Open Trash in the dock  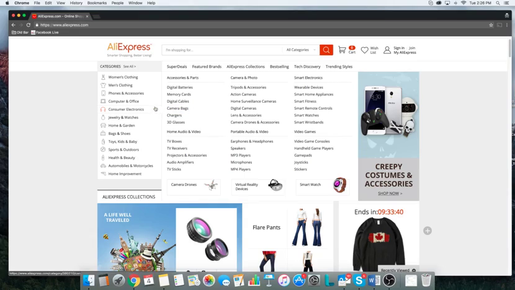(426, 281)
